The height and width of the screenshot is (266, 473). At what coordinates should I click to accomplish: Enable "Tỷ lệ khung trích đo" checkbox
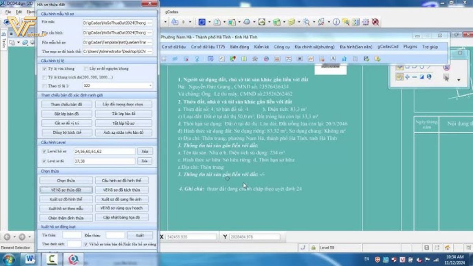[44, 77]
